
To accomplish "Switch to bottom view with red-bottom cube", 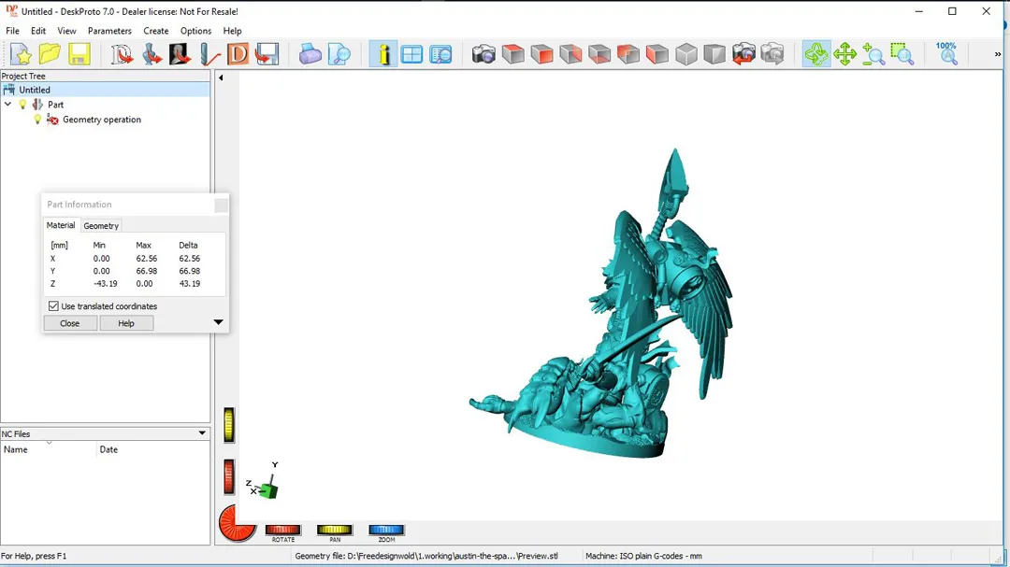I will pyautogui.click(x=599, y=55).
